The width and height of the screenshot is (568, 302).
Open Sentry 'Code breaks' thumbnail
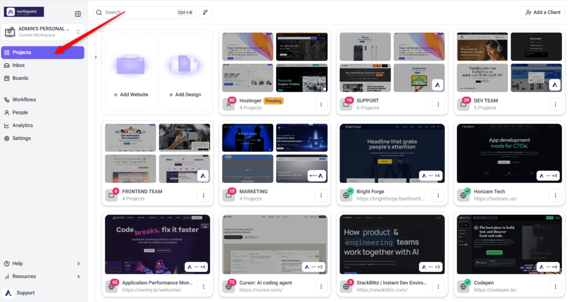(158, 244)
